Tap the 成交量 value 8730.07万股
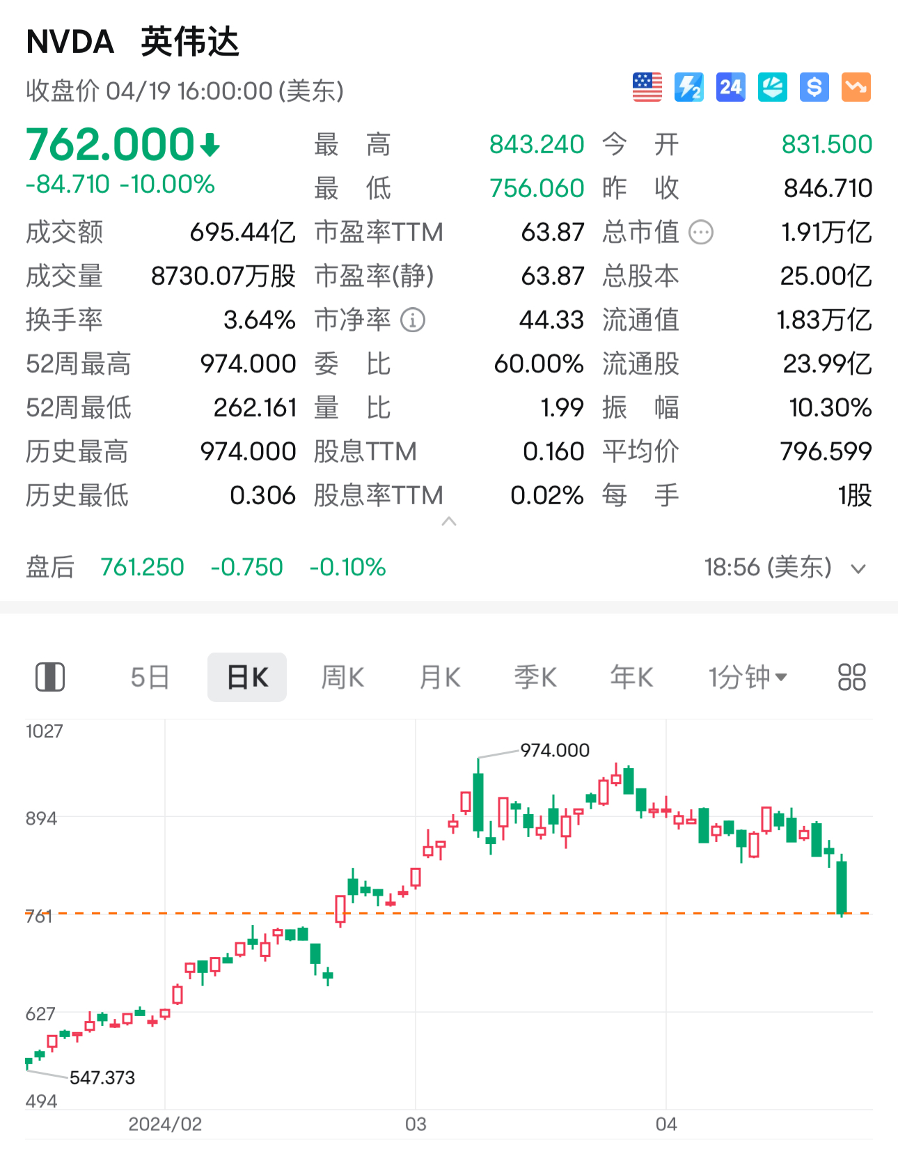The width and height of the screenshot is (898, 1161). (x=223, y=276)
